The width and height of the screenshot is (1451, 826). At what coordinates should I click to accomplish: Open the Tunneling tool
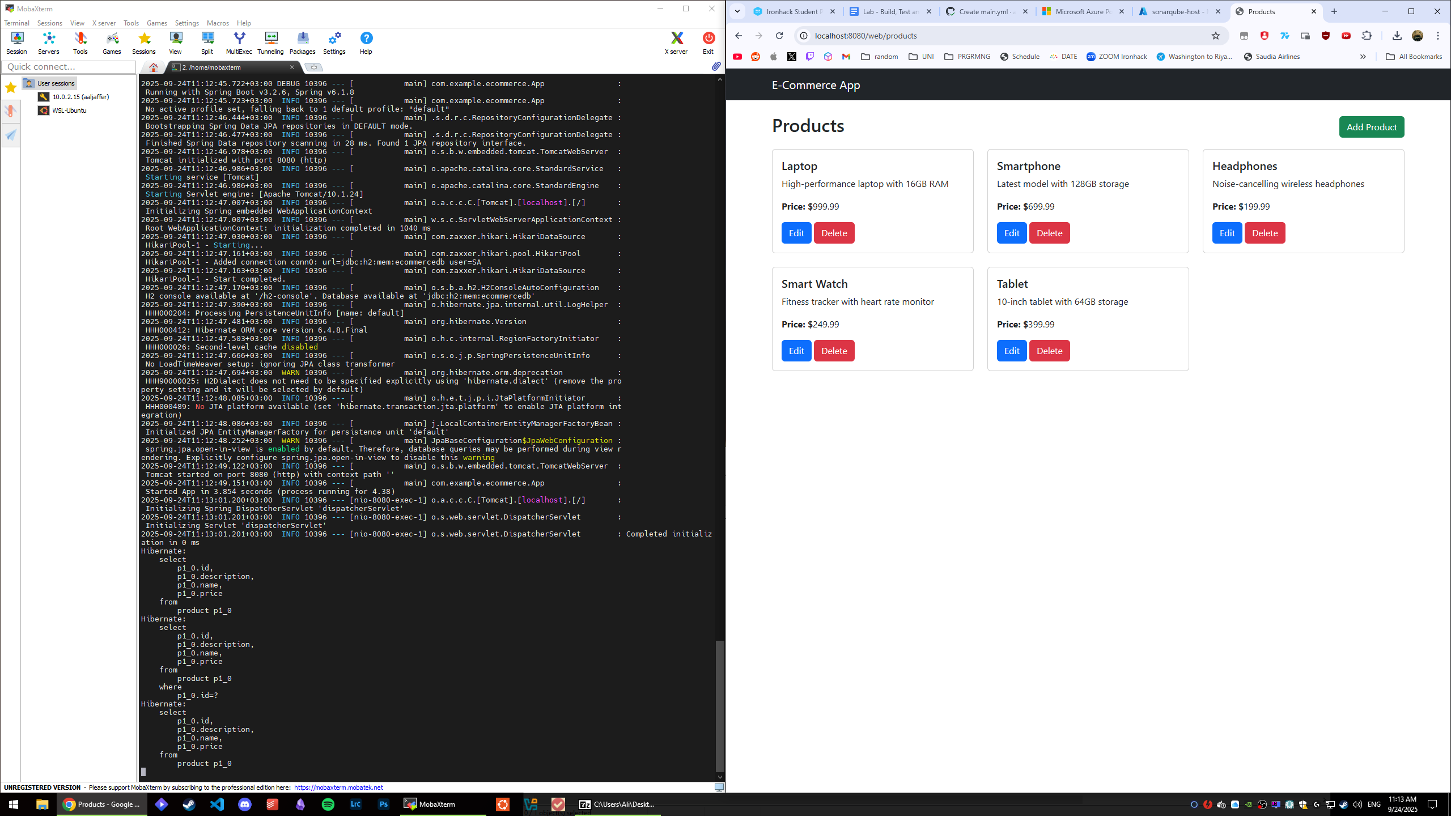tap(271, 40)
